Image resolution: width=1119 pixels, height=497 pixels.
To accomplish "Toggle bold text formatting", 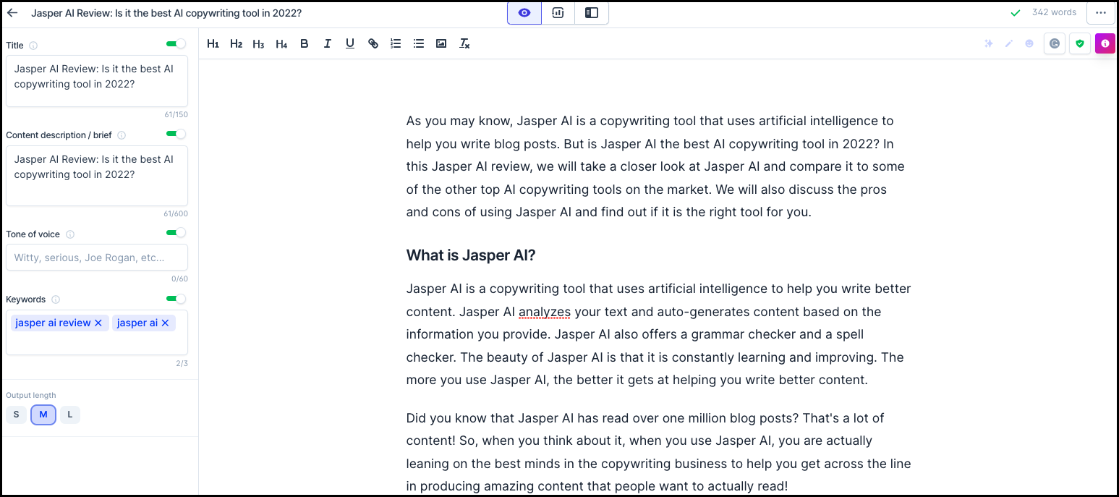I will tap(305, 43).
